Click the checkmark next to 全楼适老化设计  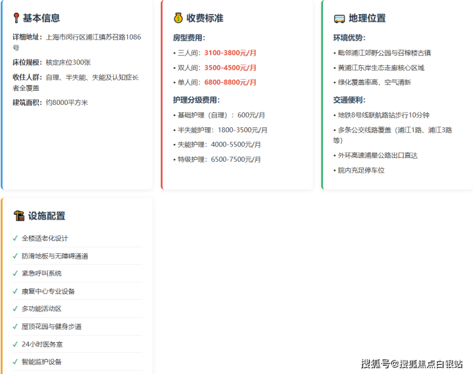pyautogui.click(x=15, y=238)
